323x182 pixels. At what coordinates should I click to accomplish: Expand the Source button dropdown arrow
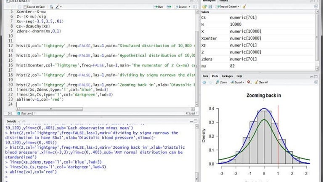tap(190, 7)
